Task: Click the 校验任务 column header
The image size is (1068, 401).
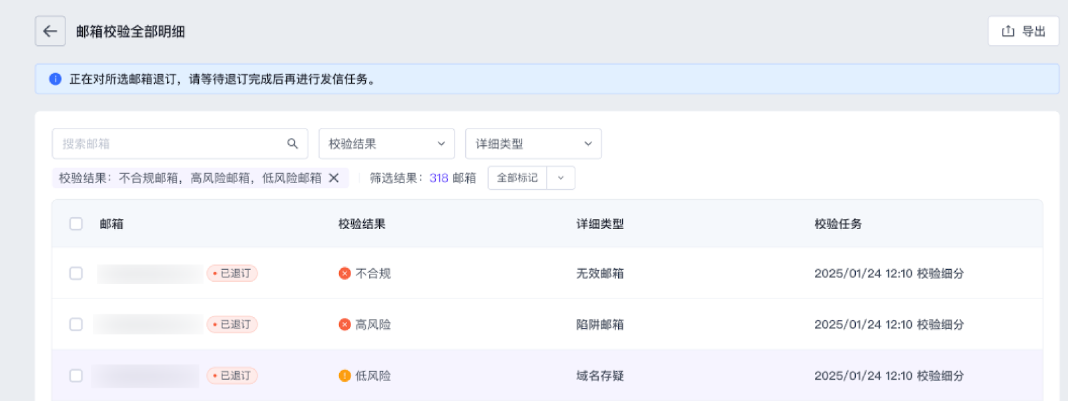Action: 838,224
